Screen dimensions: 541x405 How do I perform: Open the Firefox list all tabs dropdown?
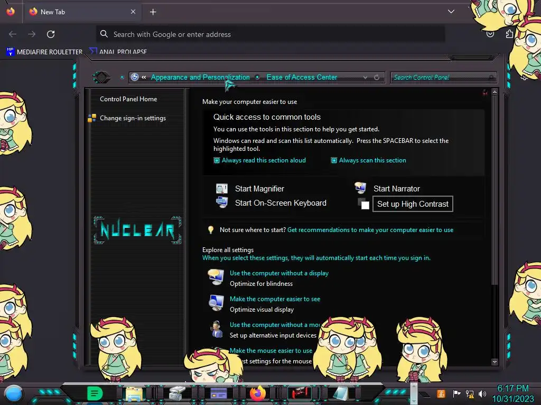coord(451,12)
